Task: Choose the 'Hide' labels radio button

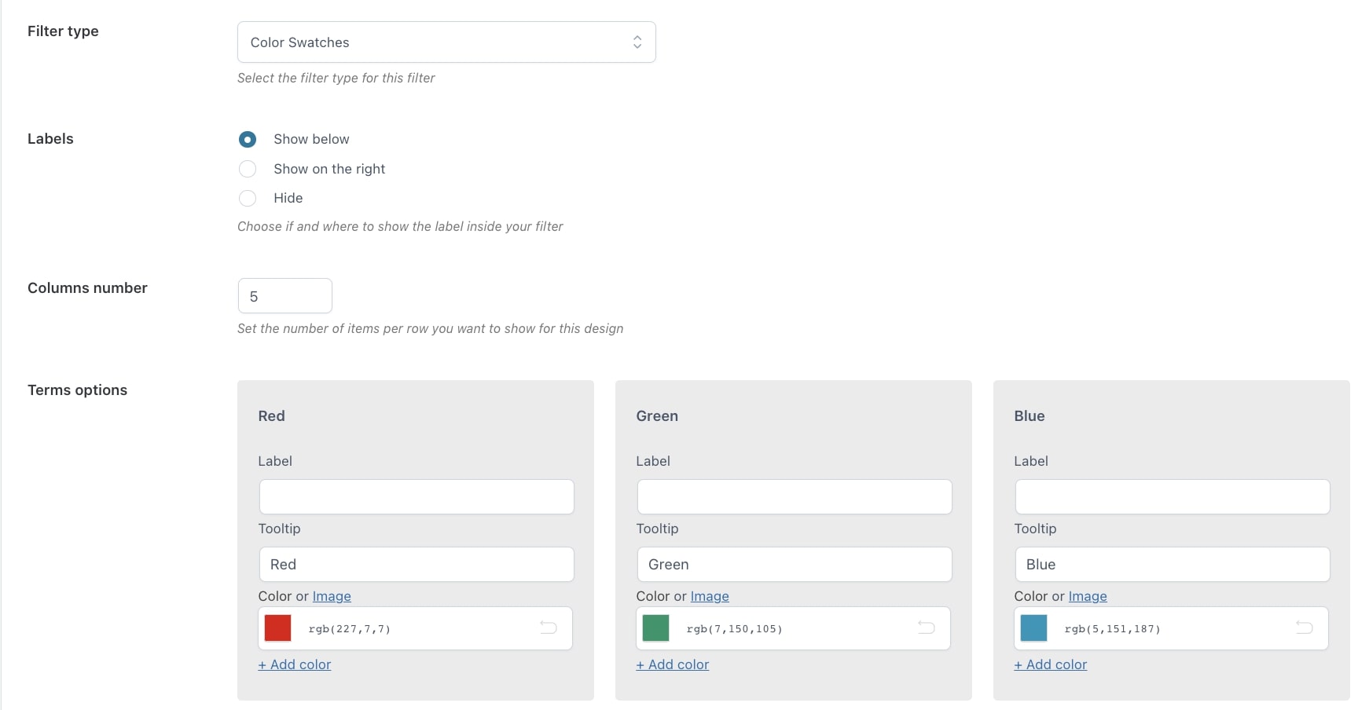Action: (248, 198)
